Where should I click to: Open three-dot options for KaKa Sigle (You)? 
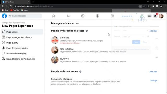157,48
